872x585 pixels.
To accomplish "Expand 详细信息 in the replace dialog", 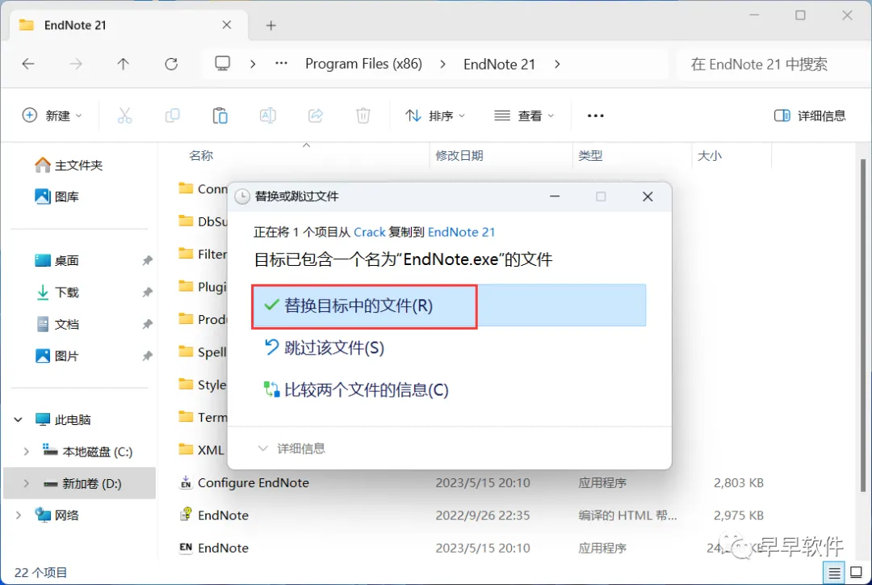I will pos(292,448).
